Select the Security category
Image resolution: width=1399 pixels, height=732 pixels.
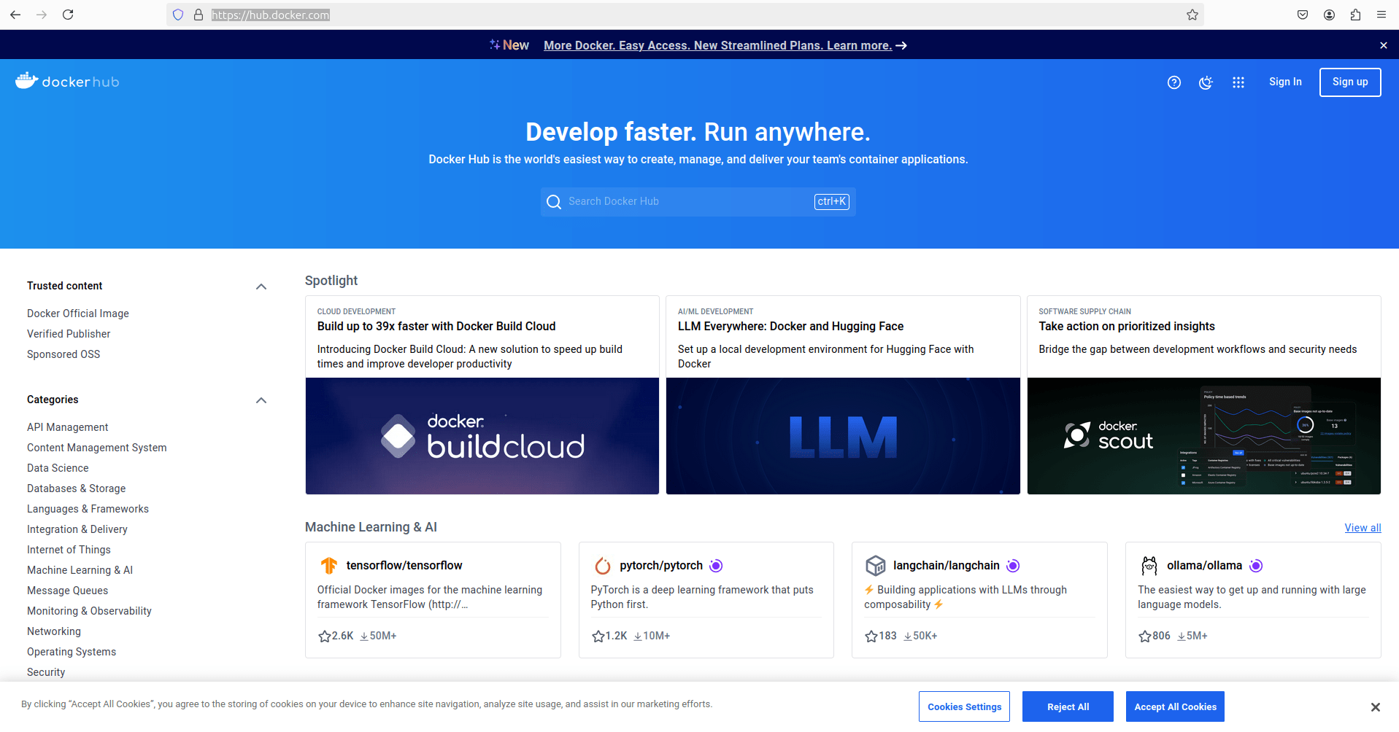pyautogui.click(x=46, y=672)
